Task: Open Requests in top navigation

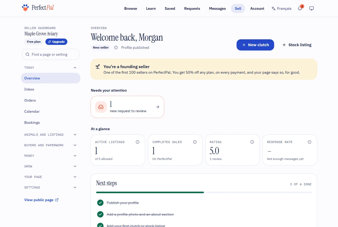Action: tap(192, 8)
